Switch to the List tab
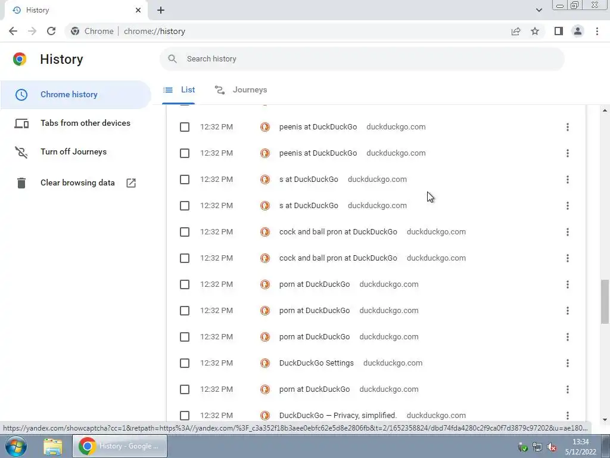Viewport: 610px width, 458px height. coord(179,90)
